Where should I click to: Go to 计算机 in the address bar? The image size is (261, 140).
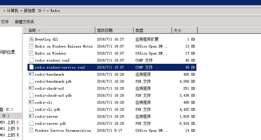point(12,11)
